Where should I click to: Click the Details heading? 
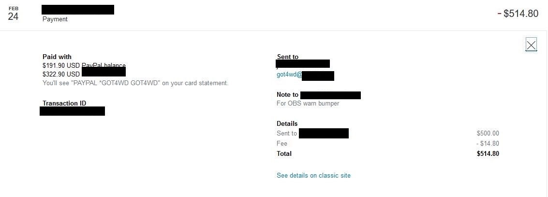click(287, 123)
